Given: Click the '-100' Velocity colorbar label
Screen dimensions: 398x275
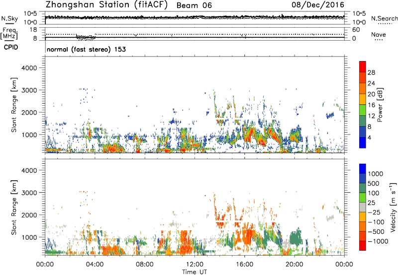Looking at the screenshot, I should point(376,222).
